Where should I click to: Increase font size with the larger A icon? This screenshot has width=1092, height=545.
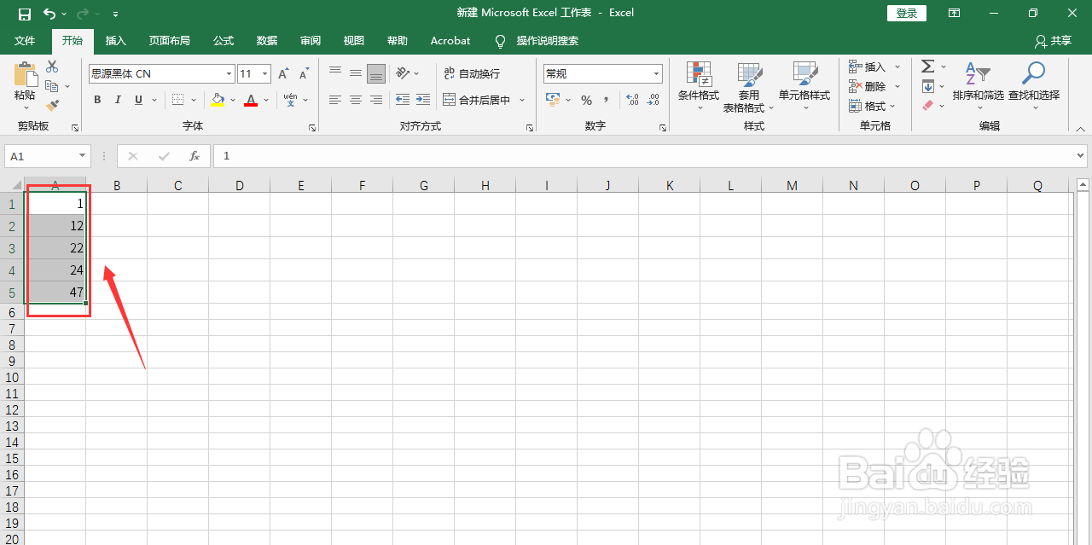(283, 74)
